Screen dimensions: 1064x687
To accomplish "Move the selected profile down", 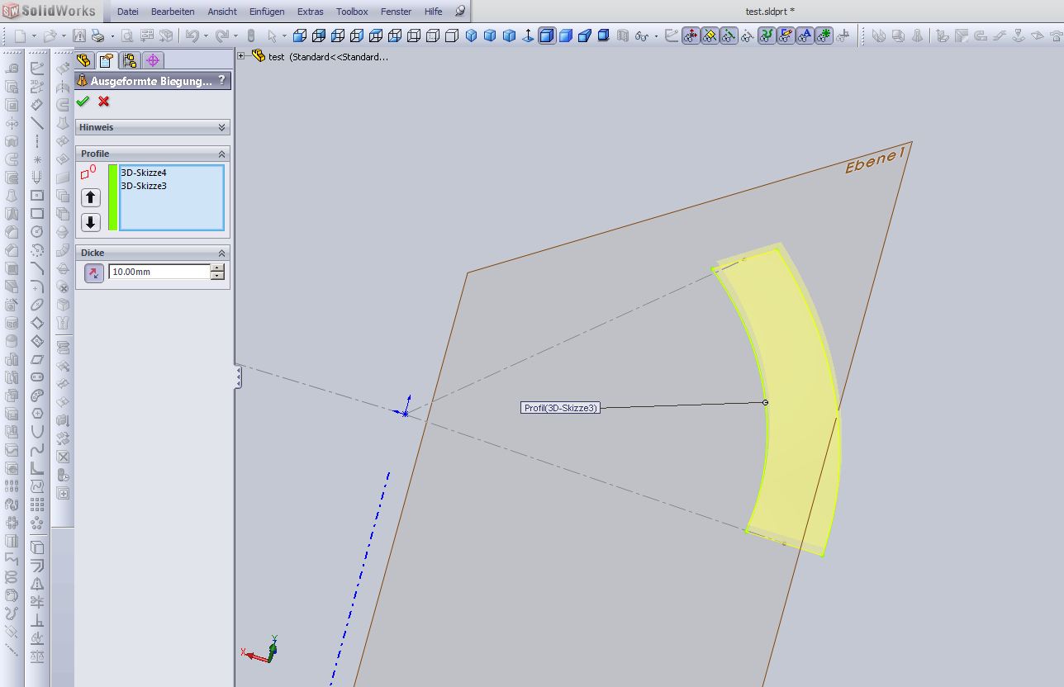I will pos(91,222).
